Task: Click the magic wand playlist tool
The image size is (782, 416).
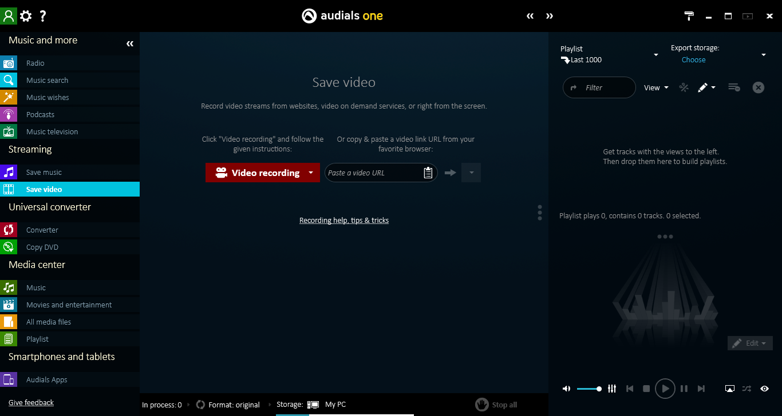Action: [x=684, y=87]
